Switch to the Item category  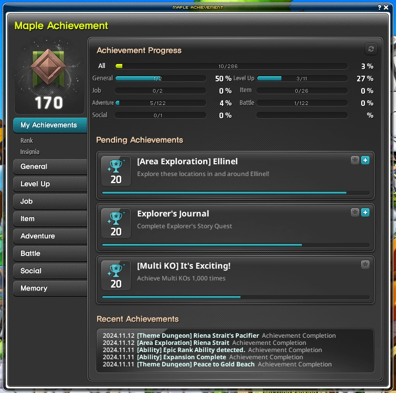[50, 219]
